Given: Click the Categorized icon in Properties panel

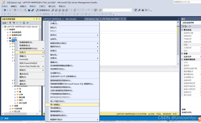Looking at the screenshot, I should 183,26.
